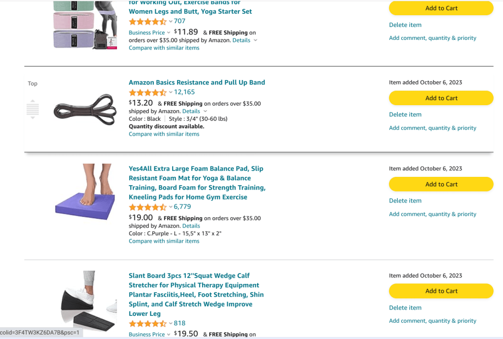Open the Details dropdown for Yes4All foam pad
Screen dimensions: 503x339
point(191,226)
